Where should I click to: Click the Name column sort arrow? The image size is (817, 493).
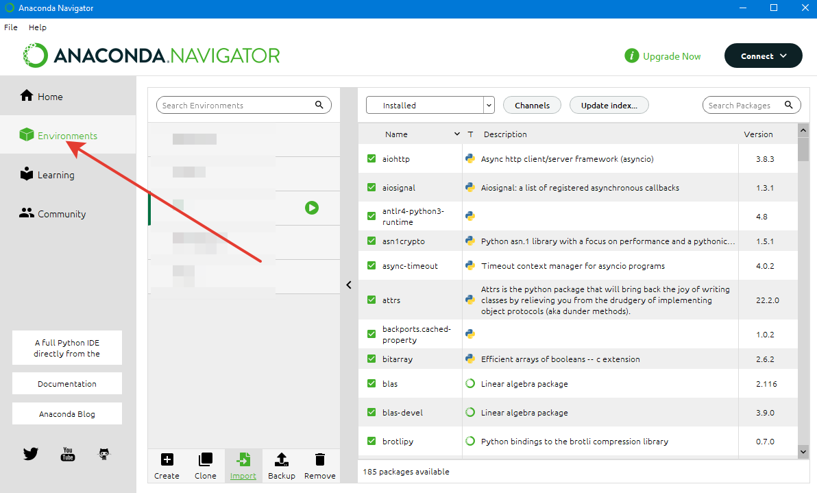point(457,134)
